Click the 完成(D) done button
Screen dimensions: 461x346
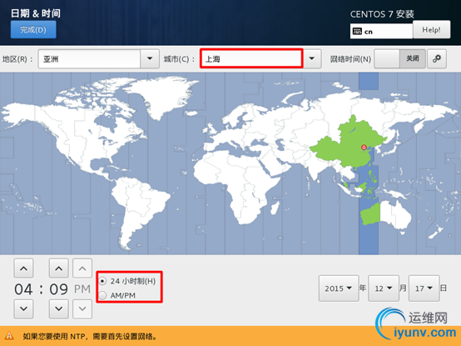[33, 29]
